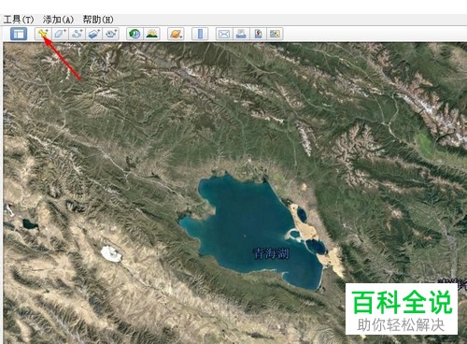Open the 工具(T) menu
The image size is (467, 344).
[19, 20]
